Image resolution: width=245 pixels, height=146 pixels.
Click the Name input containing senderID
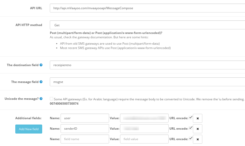(85, 129)
